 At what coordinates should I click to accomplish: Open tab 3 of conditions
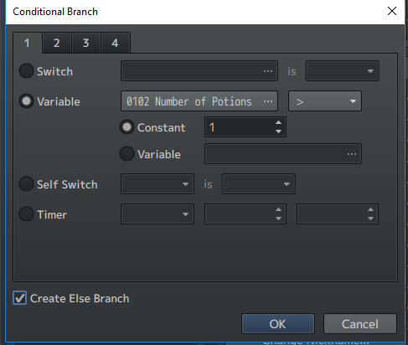pyautogui.click(x=86, y=43)
